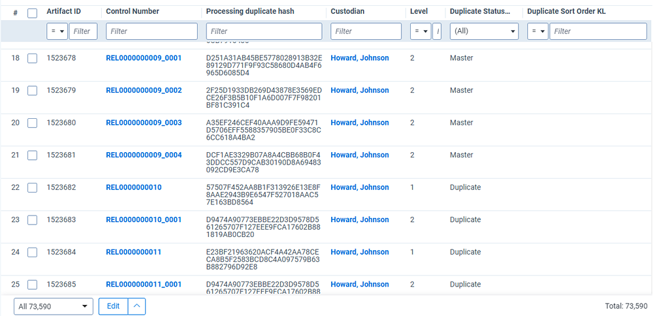The image size is (653, 316).
Task: Sort by Processing duplicate hash header
Action: tap(250, 12)
